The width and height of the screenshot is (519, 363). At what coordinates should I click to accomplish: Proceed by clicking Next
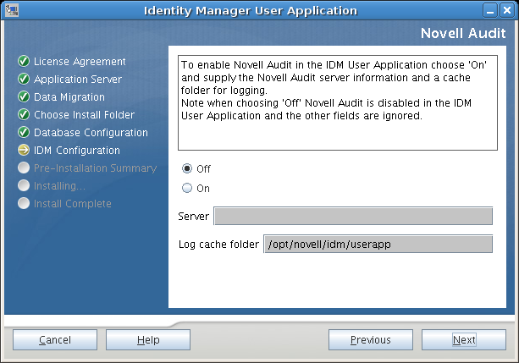[x=464, y=340]
